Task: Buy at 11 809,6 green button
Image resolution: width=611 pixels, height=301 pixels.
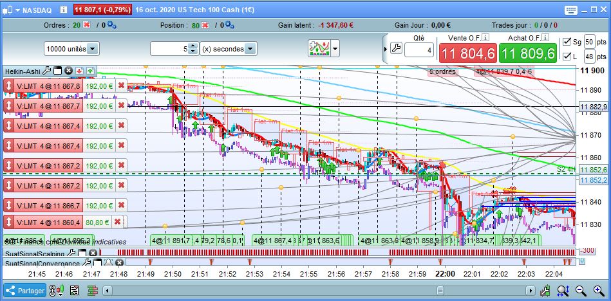Action: 528,53
